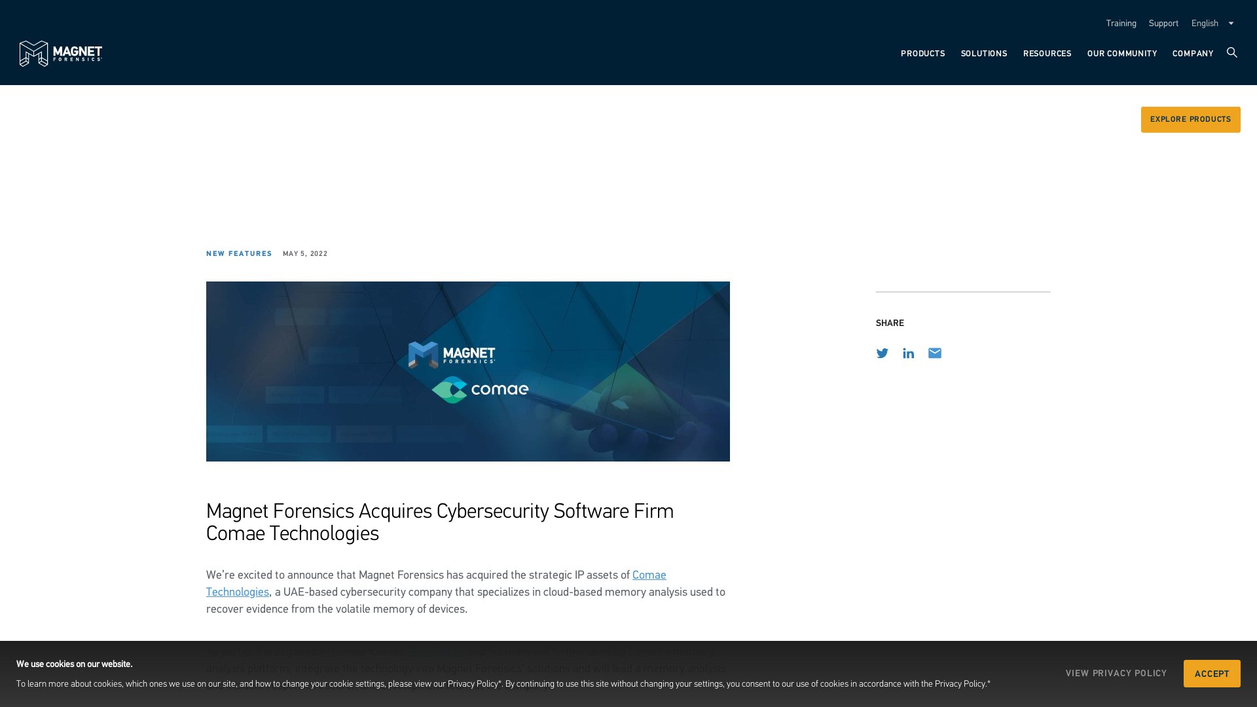
Task: Open the New Features category link
Action: coord(239,254)
